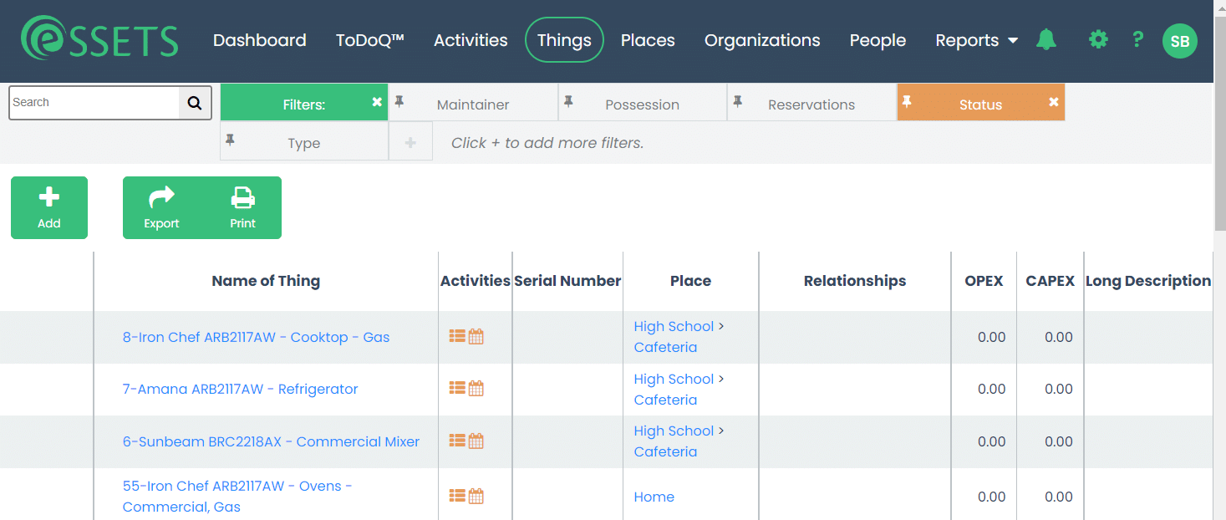Open activity list for 6-Sunbeam Commercial Mixer
The width and height of the screenshot is (1226, 520).
coord(457,441)
